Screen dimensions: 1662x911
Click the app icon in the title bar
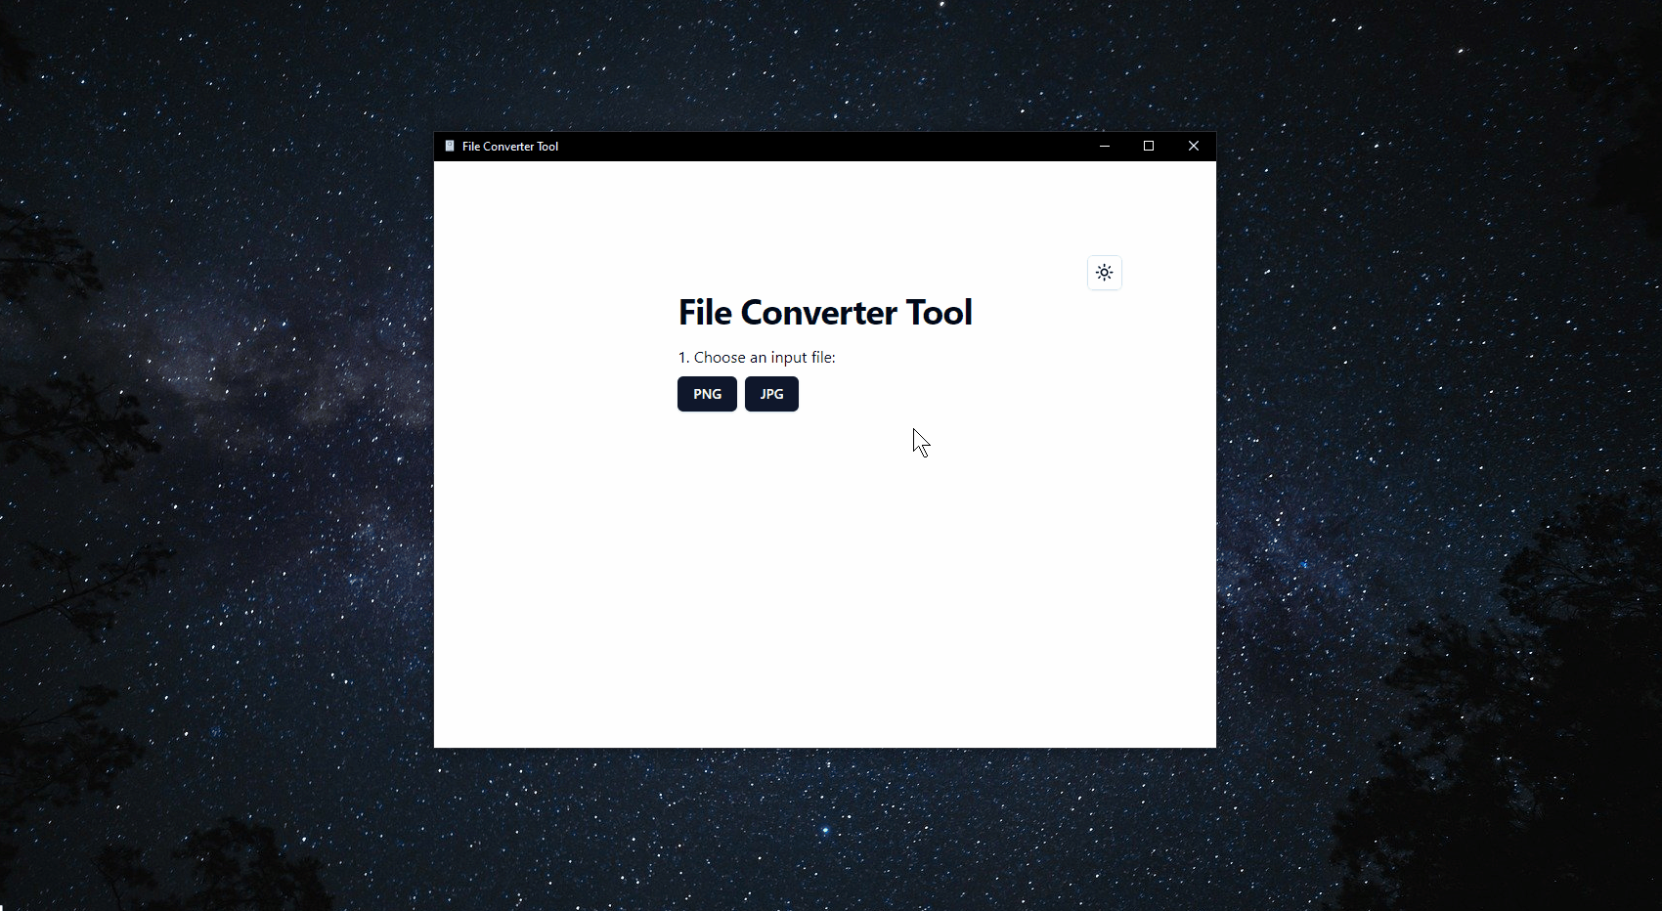coord(450,147)
